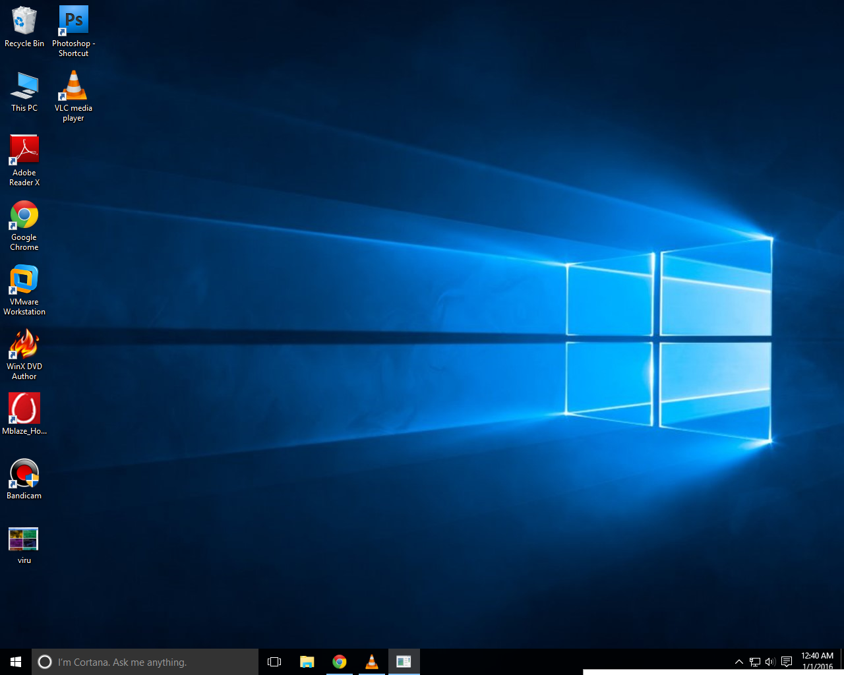
Task: Open the Mblaze_Ho desktop shortcut
Action: coord(24,407)
